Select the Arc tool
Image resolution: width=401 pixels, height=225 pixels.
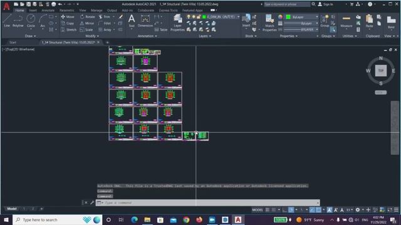43,21
